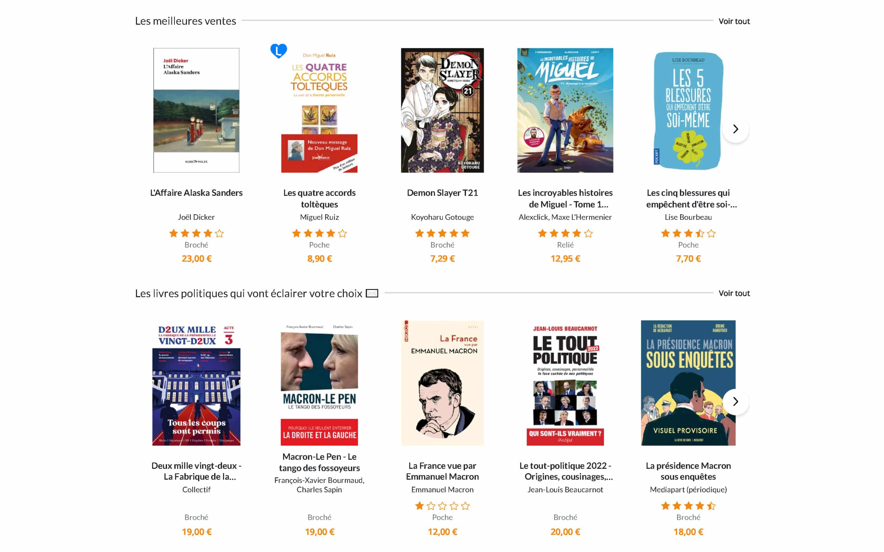884x552 pixels.
Task: Click the blue heart badge on Quatre Accords
Action: point(278,51)
